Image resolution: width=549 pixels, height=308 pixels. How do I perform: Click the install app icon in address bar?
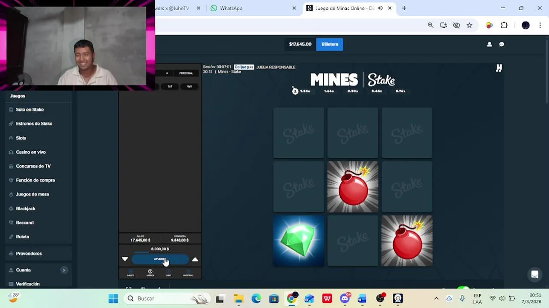click(443, 25)
